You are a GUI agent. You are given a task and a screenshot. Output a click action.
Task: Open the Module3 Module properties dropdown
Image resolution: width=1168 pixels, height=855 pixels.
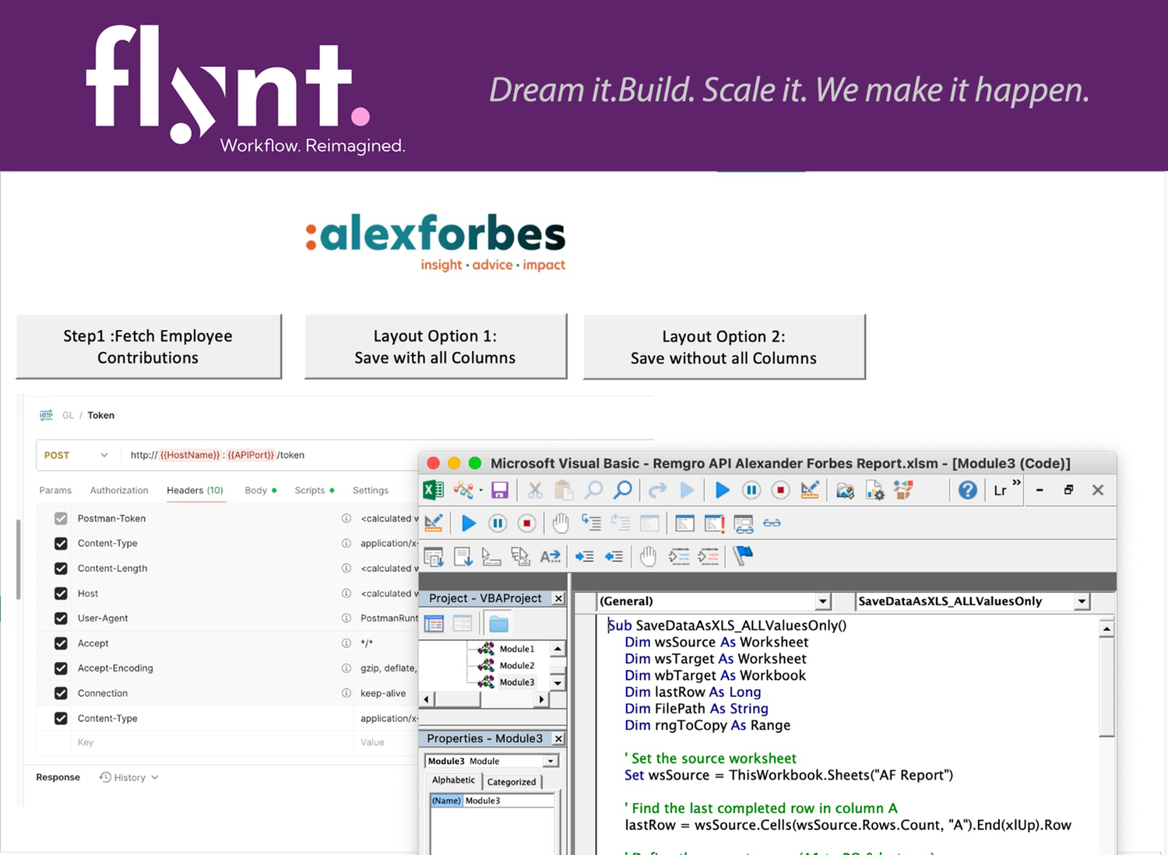[551, 761]
